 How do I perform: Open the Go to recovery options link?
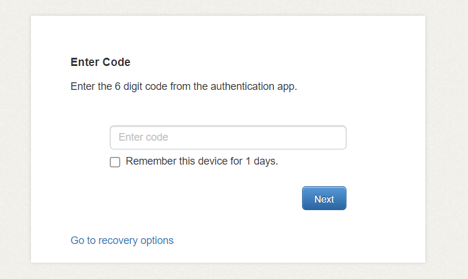tap(122, 240)
